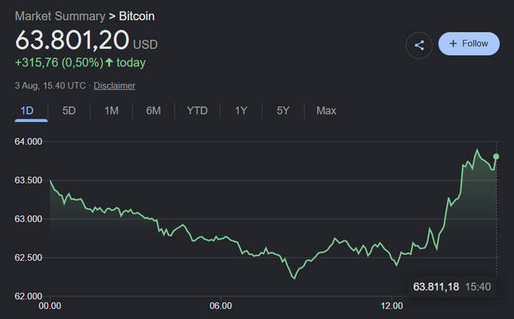The image size is (514, 319).
Task: Switch to the 5D time range tab
Action: pyautogui.click(x=69, y=111)
